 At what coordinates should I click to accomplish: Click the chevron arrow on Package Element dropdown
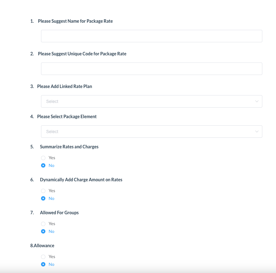[x=257, y=132]
